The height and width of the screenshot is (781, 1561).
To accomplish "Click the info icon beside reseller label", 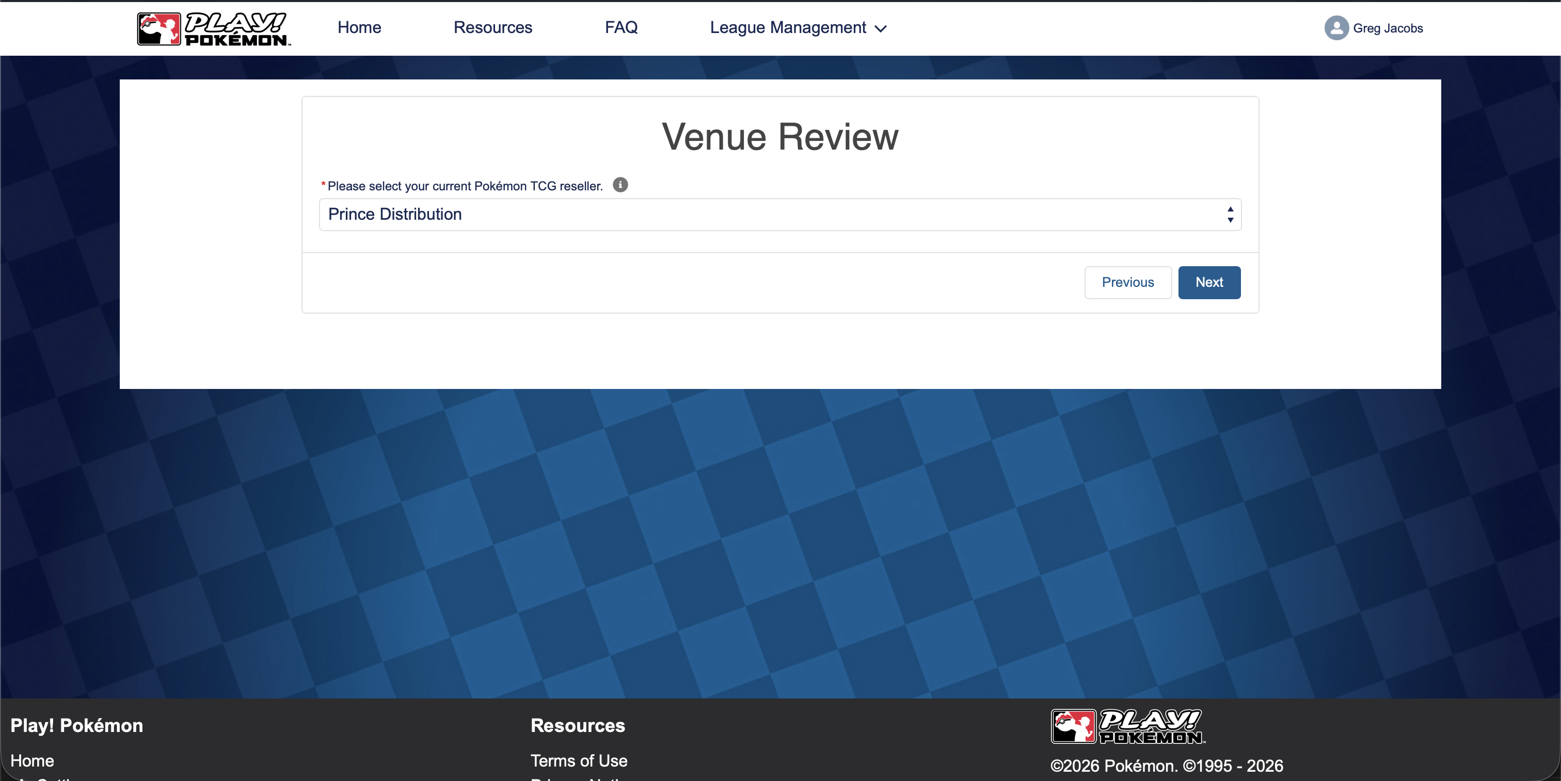I will [620, 185].
